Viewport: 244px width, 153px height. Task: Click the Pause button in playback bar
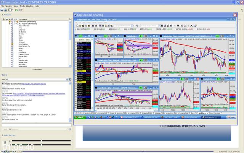tap(9, 151)
